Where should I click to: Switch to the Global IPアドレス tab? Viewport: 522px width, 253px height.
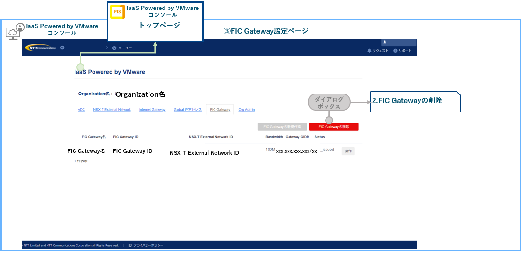tap(187, 110)
